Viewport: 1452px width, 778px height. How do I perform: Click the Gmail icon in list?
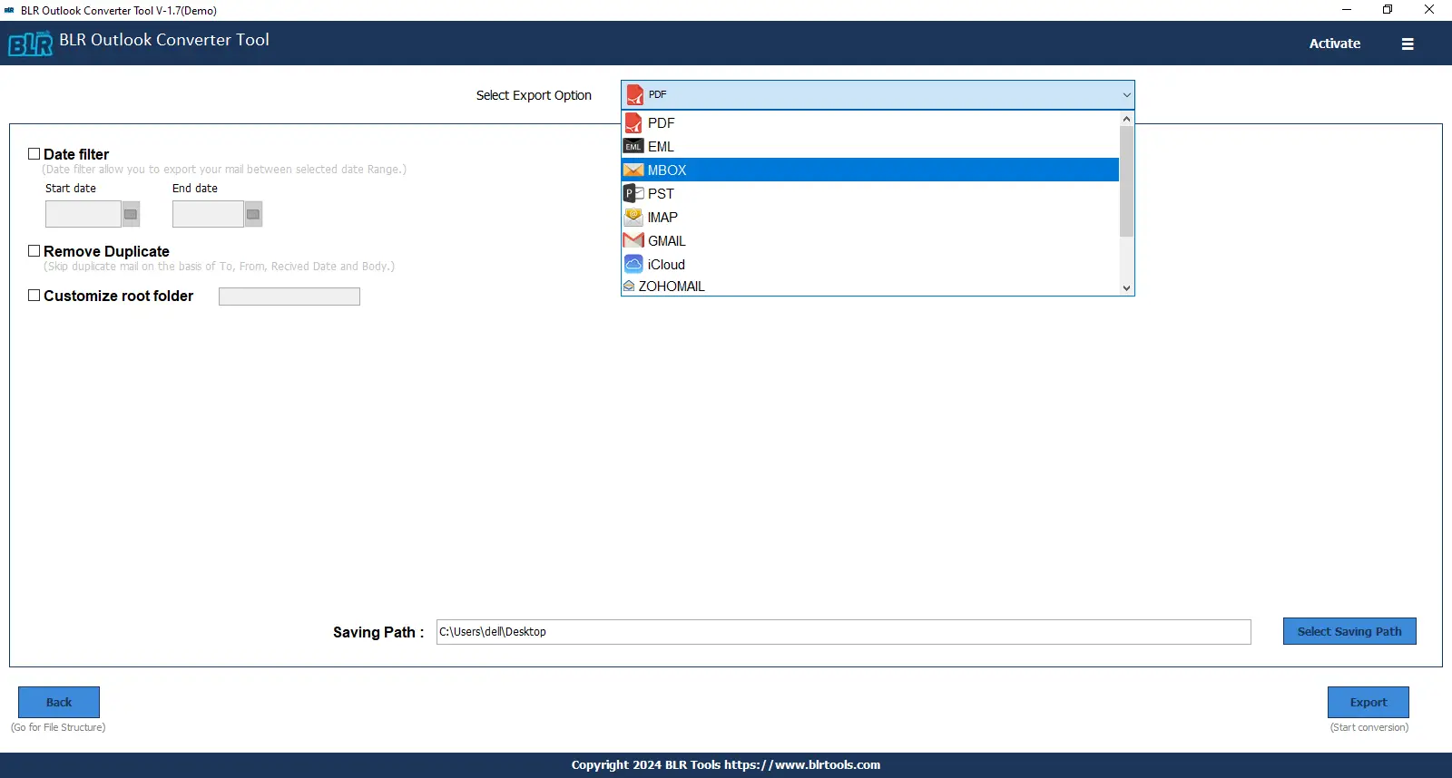pyautogui.click(x=633, y=240)
